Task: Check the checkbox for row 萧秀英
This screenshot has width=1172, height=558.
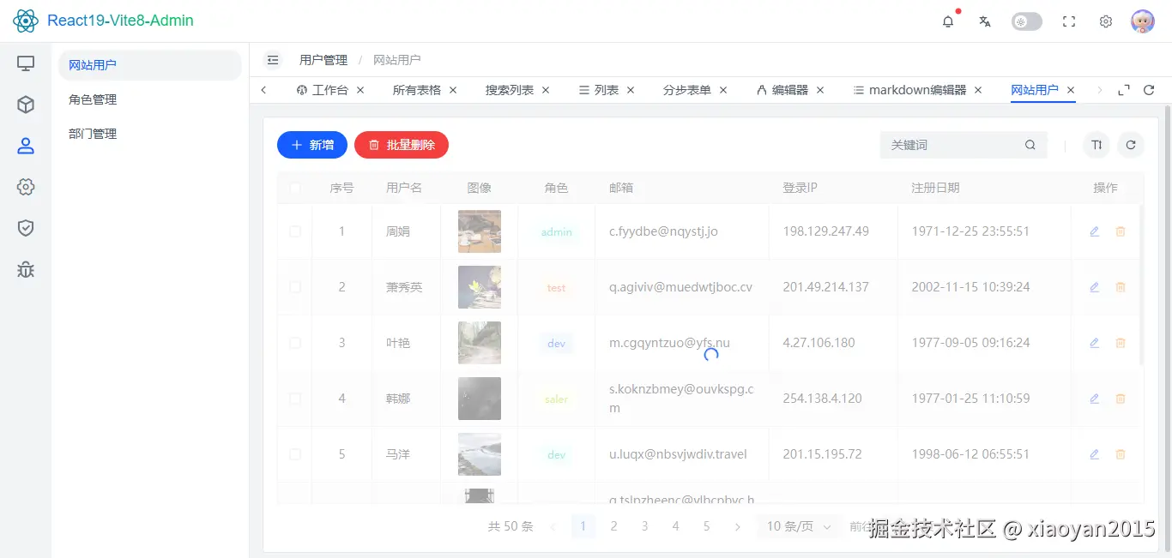Action: (295, 287)
